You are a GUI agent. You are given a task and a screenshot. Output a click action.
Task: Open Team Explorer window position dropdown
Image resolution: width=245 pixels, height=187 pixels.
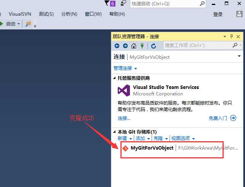coord(225,37)
